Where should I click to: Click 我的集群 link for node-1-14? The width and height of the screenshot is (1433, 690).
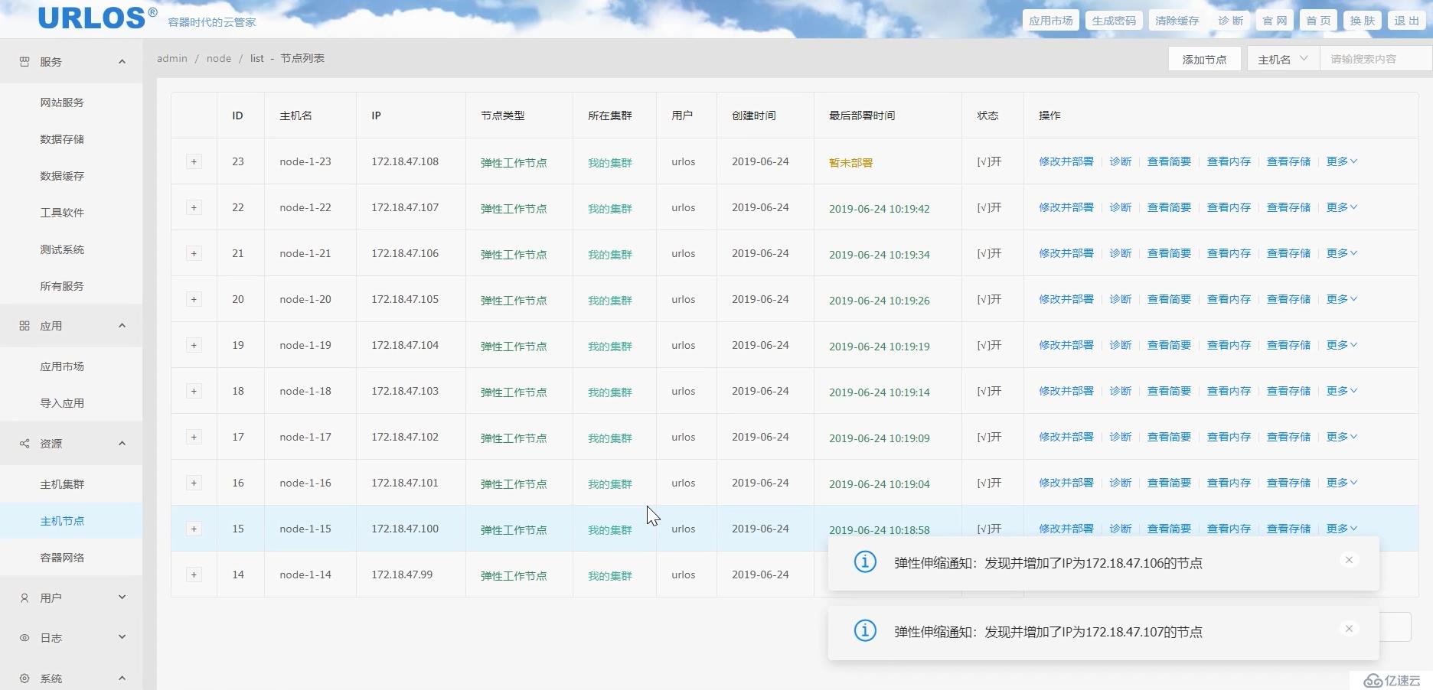610,576
